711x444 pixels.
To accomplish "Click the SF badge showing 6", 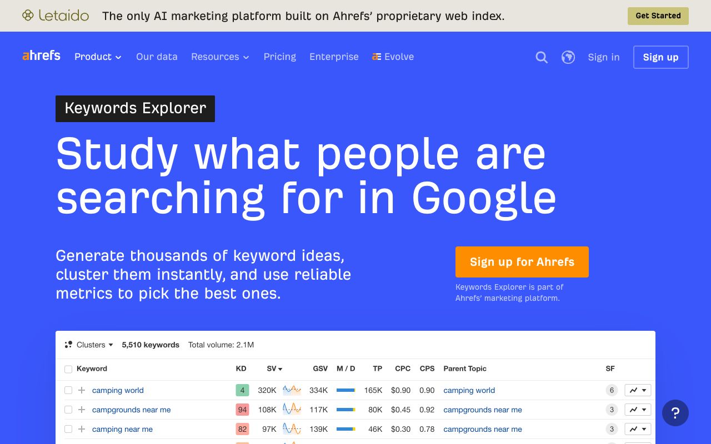I will [x=612, y=390].
